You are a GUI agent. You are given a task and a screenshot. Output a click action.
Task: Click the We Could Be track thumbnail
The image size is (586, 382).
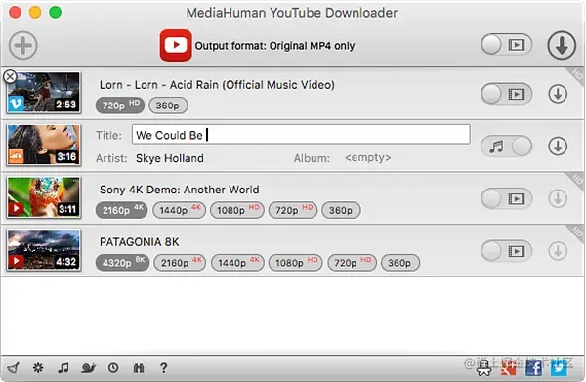click(x=43, y=145)
